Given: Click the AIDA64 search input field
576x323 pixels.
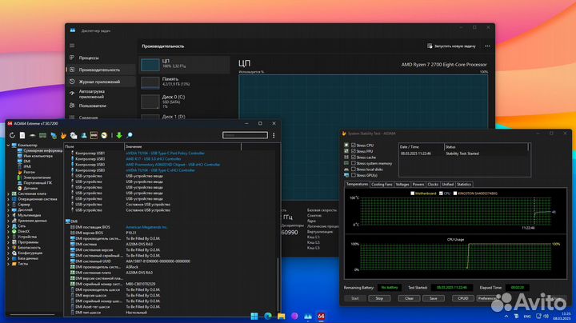Looking at the screenshot, I should click(245, 135).
